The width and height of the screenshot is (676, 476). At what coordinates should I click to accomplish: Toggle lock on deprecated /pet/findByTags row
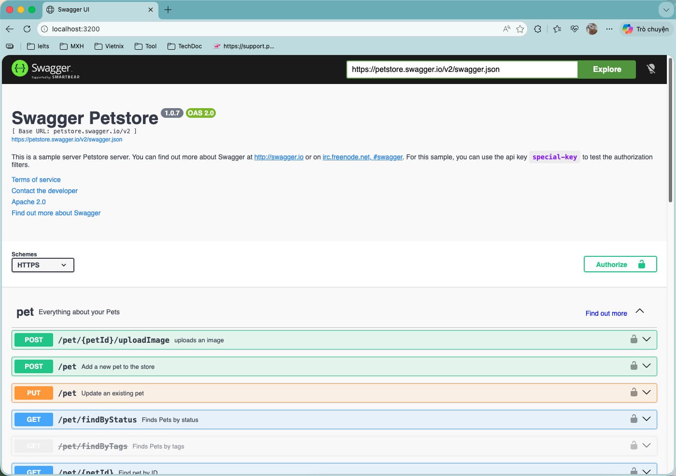coord(634,446)
